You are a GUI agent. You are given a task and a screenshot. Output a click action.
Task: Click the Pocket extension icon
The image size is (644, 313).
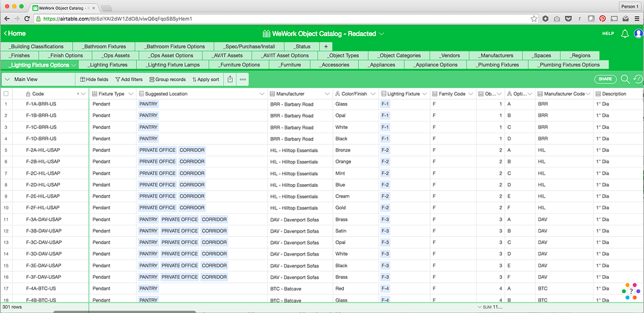[569, 19]
